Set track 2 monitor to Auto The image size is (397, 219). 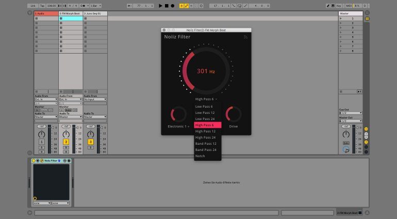pyautogui.click(x=68, y=110)
